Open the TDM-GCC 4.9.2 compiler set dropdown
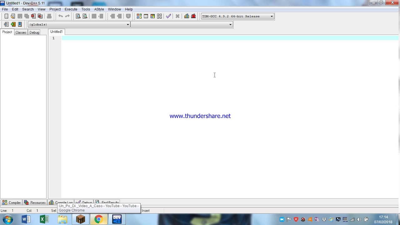 (x=237, y=16)
